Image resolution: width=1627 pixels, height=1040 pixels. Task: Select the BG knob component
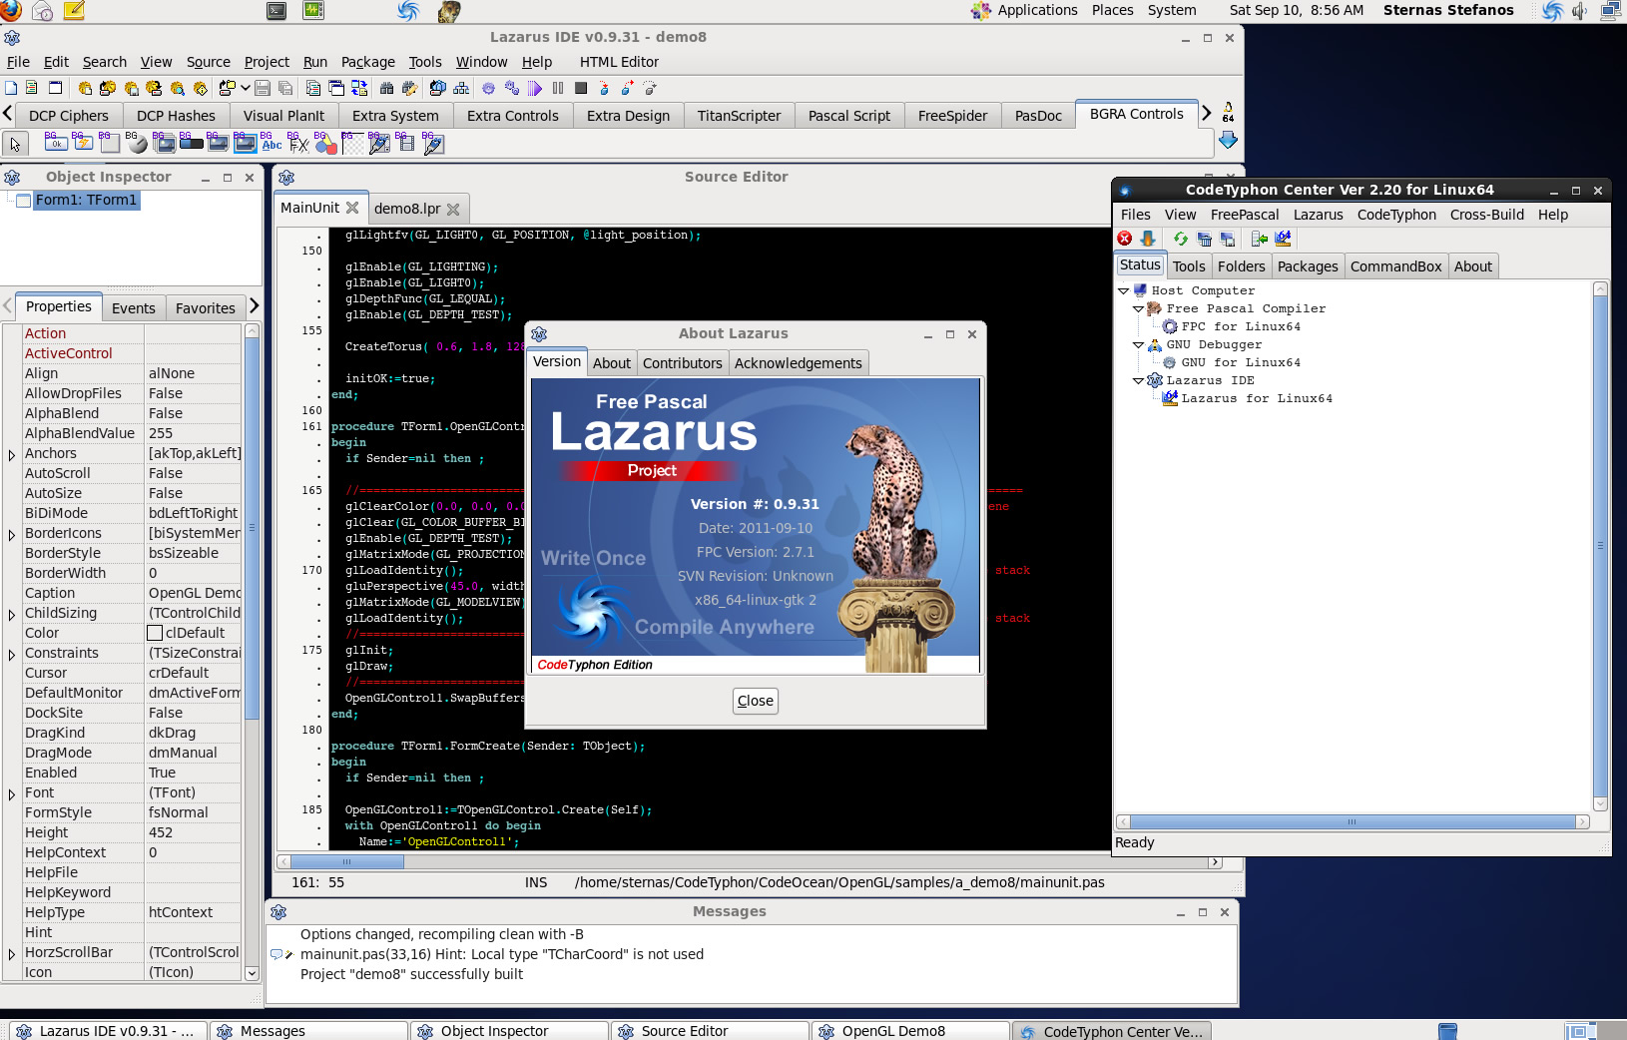pos(137,143)
